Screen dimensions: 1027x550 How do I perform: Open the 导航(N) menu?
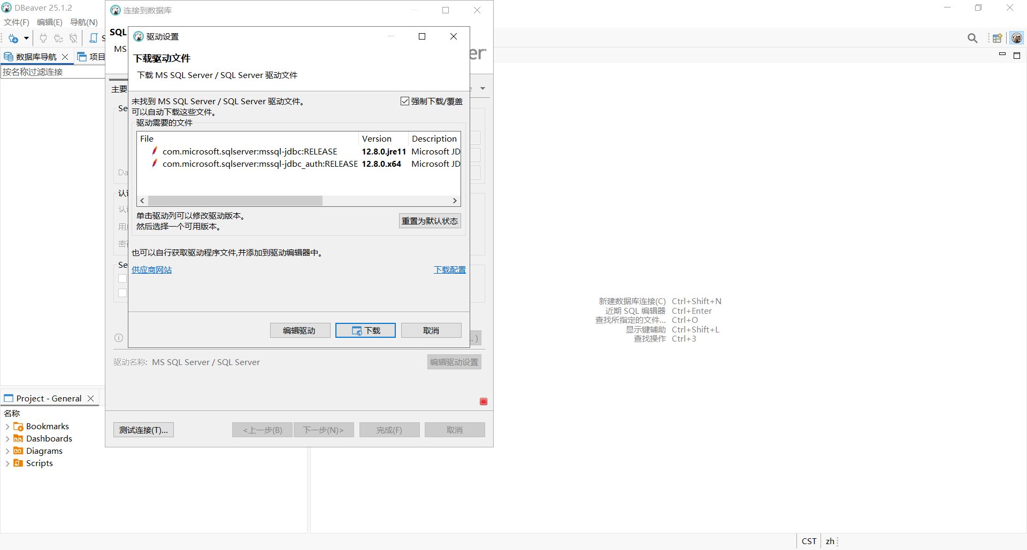pyautogui.click(x=84, y=22)
